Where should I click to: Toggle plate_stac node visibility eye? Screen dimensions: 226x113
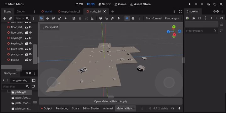point(30,54)
